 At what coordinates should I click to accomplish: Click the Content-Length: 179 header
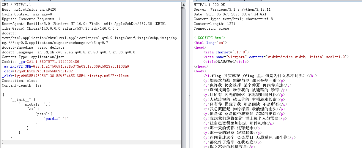tap(22, 85)
